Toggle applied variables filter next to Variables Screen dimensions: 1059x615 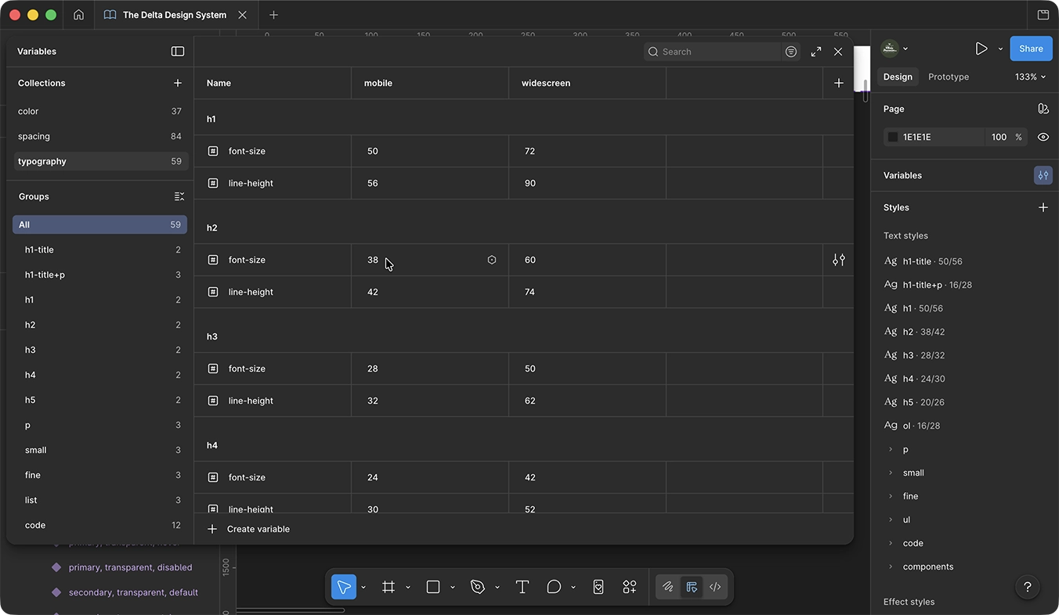coord(1043,174)
